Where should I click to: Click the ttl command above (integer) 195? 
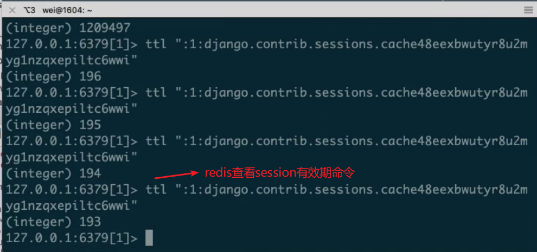point(337,93)
